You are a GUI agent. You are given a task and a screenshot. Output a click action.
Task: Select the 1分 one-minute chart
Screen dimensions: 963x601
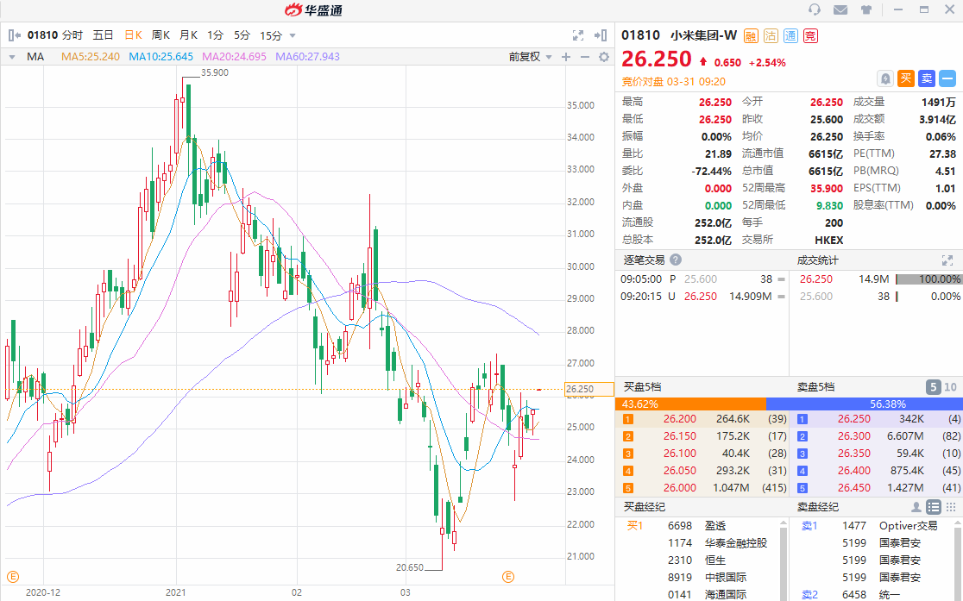(215, 35)
